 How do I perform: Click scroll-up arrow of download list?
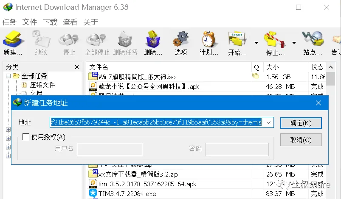coord(330,67)
